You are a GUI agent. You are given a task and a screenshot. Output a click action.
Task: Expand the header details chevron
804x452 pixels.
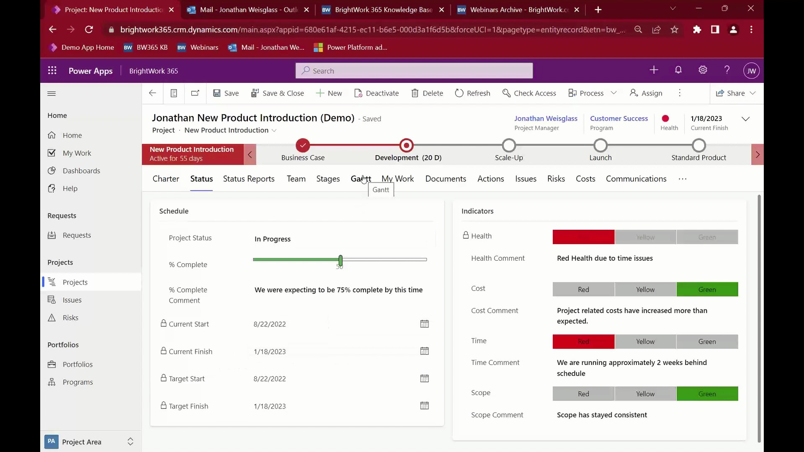tap(745, 119)
